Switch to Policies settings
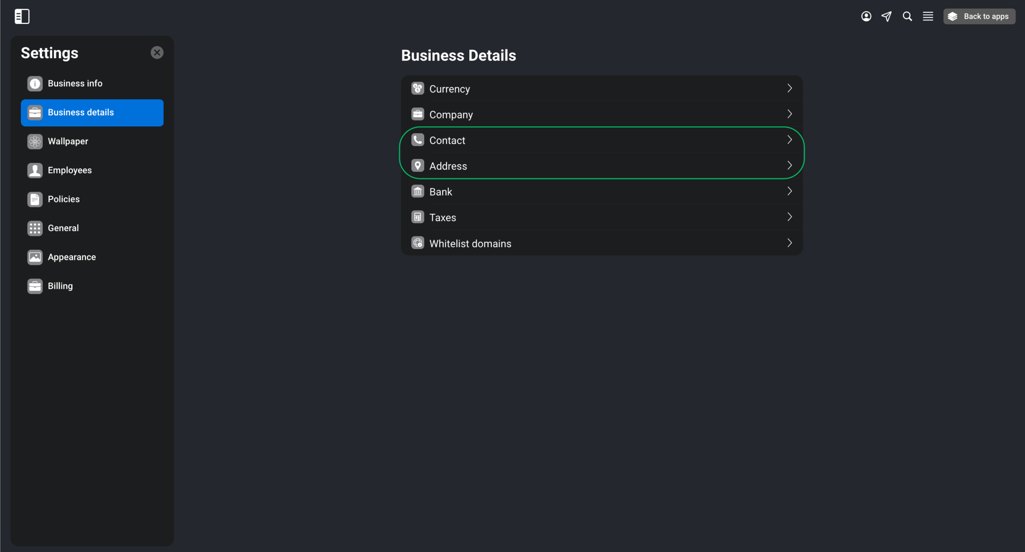Viewport: 1025px width, 552px height. [x=92, y=199]
